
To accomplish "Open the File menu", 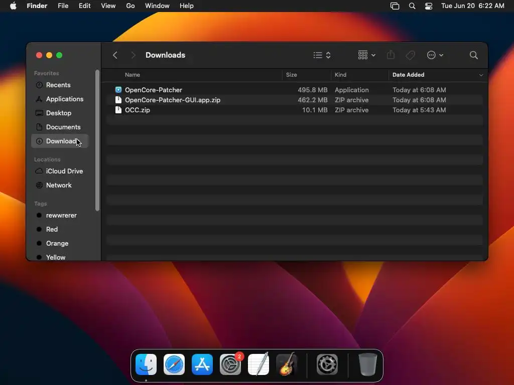I will 63,6.
